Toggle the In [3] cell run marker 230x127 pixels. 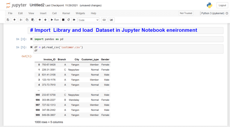(x=31, y=39)
